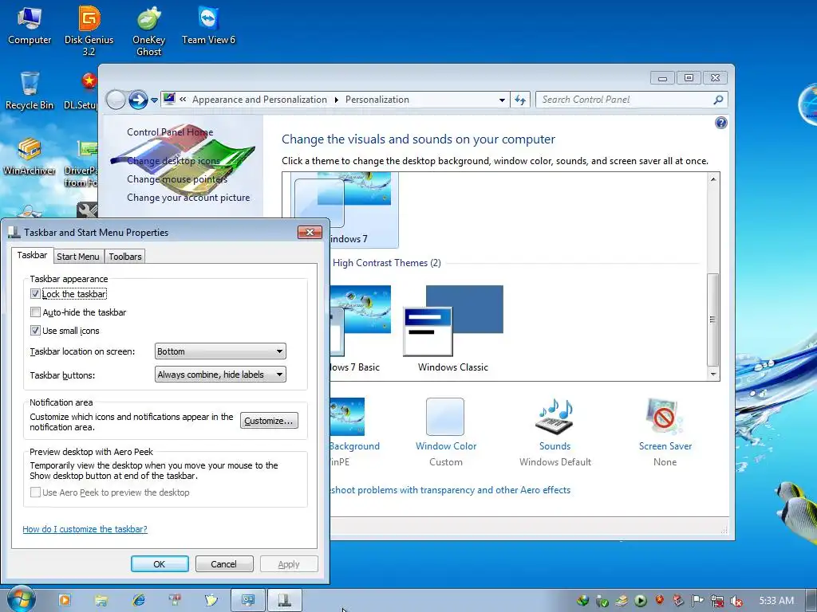The image size is (817, 612).
Task: Click the Customize... button
Action: pos(269,421)
